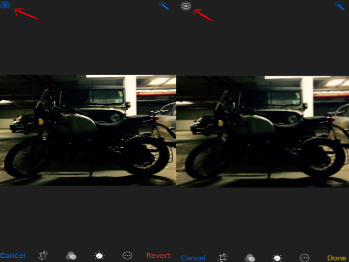Open the crop tool in right screen

(223, 257)
